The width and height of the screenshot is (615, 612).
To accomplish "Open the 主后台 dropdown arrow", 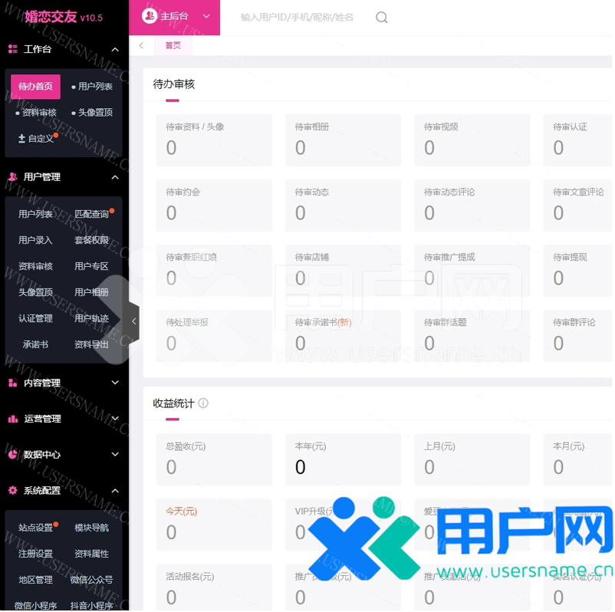I will [x=206, y=16].
